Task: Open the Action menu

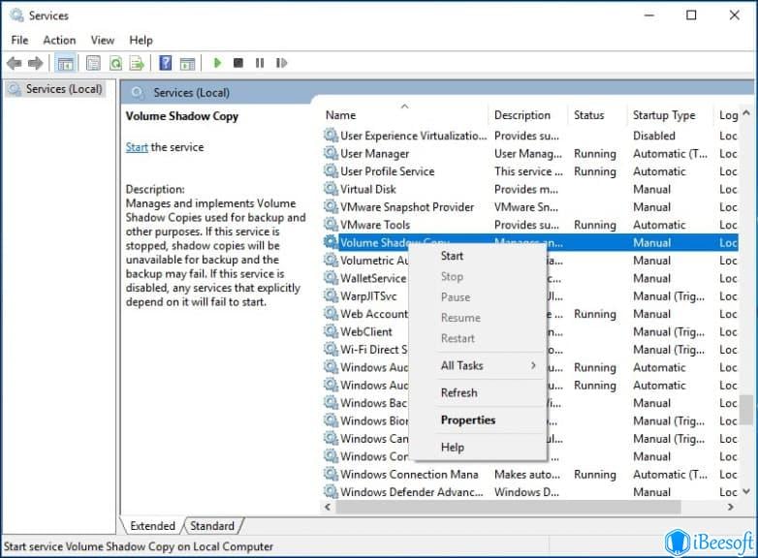Action: [59, 40]
